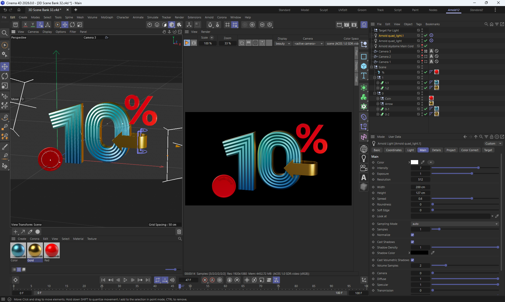Disable the Cast Shadows checkbox

pos(412,242)
